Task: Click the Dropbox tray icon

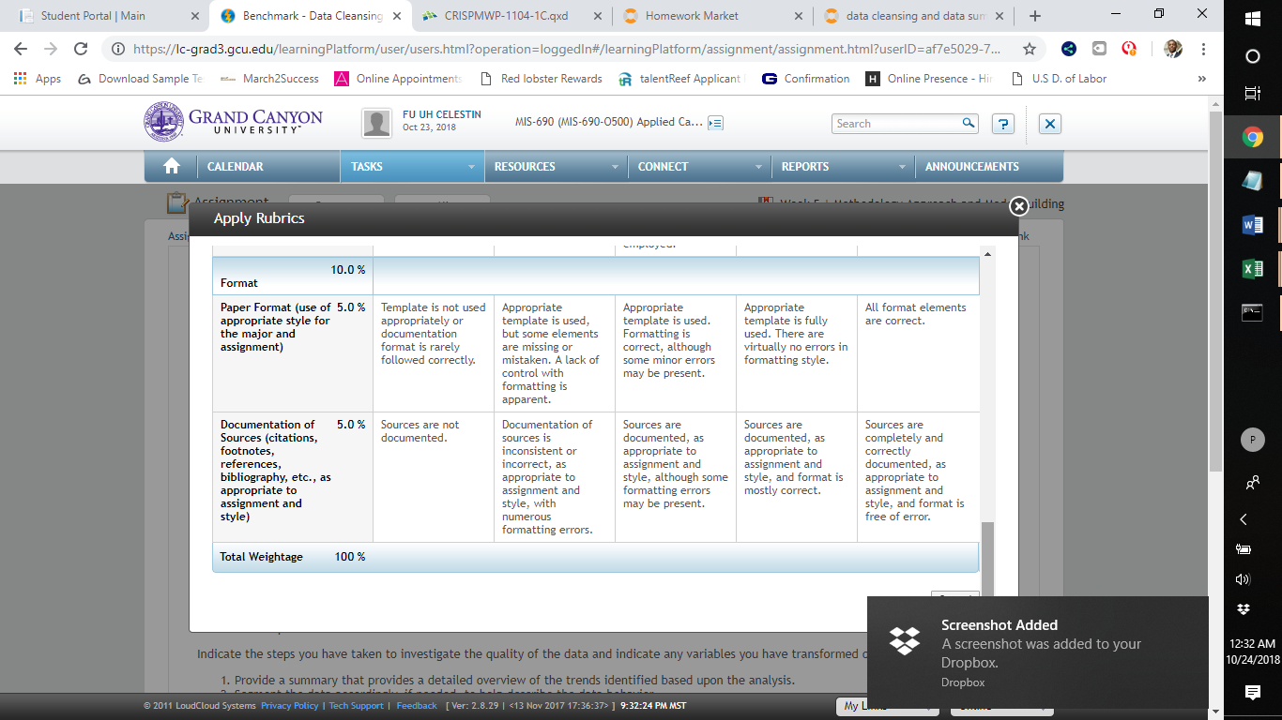Action: (x=1244, y=609)
